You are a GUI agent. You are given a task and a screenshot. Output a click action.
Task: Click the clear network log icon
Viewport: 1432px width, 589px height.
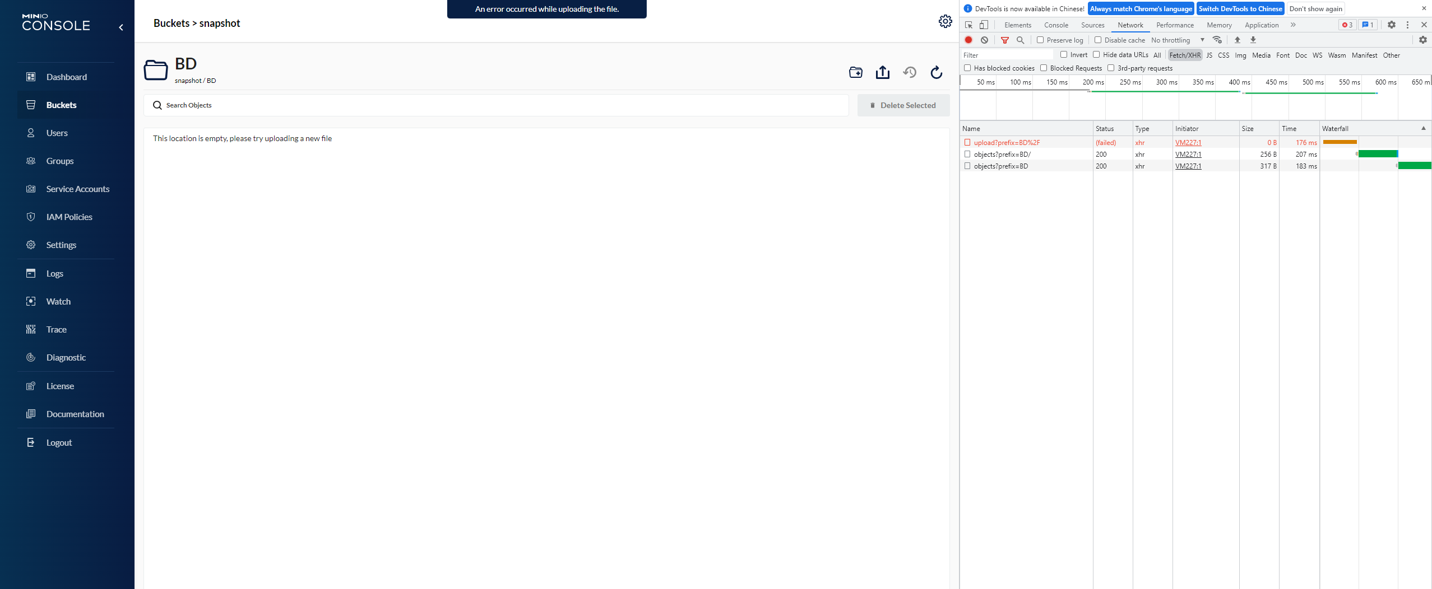985,40
